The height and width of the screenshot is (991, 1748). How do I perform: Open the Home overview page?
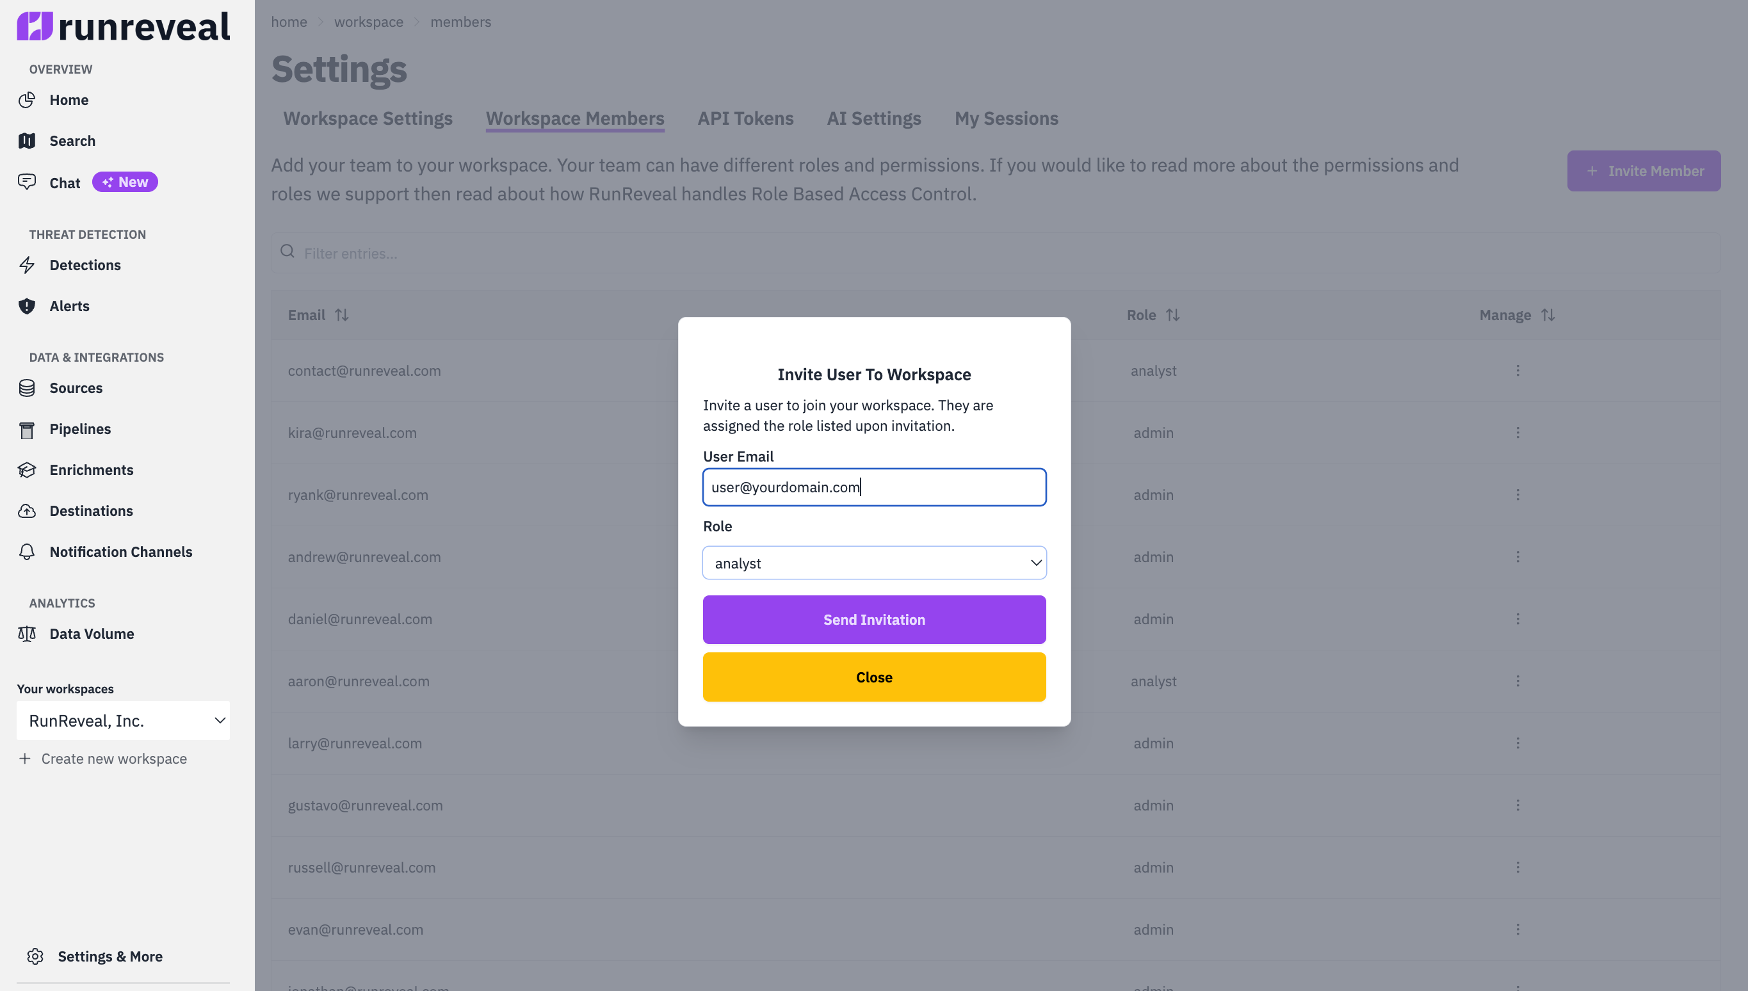pos(68,99)
